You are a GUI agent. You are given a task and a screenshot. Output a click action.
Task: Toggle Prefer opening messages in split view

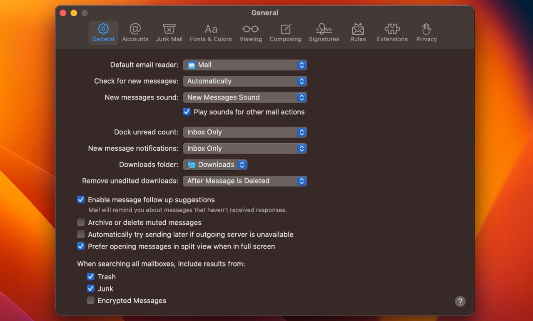click(81, 246)
